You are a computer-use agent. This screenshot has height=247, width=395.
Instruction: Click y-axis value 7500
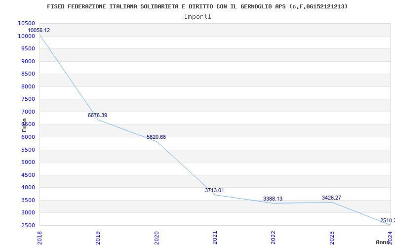click(x=28, y=99)
